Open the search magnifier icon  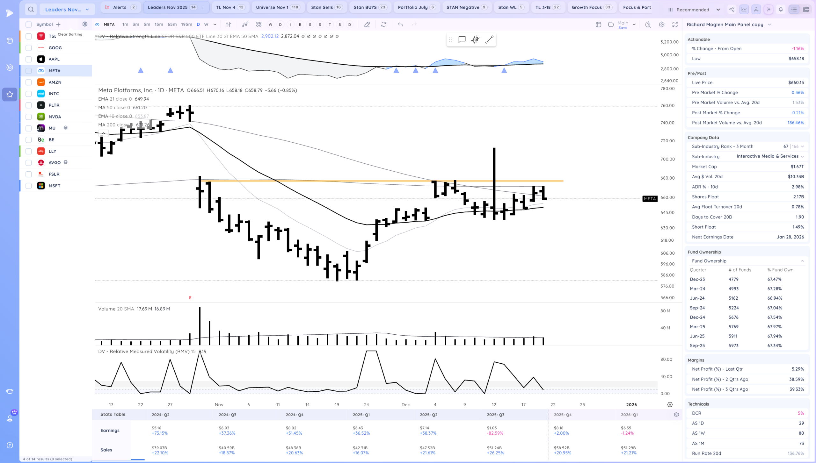click(31, 10)
